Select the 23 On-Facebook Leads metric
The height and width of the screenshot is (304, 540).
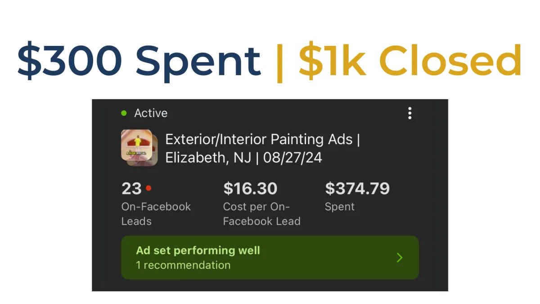pyautogui.click(x=156, y=204)
